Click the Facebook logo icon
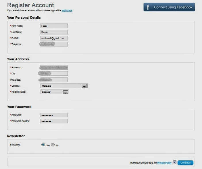This screenshot has width=202, height=169. coord(148,7)
